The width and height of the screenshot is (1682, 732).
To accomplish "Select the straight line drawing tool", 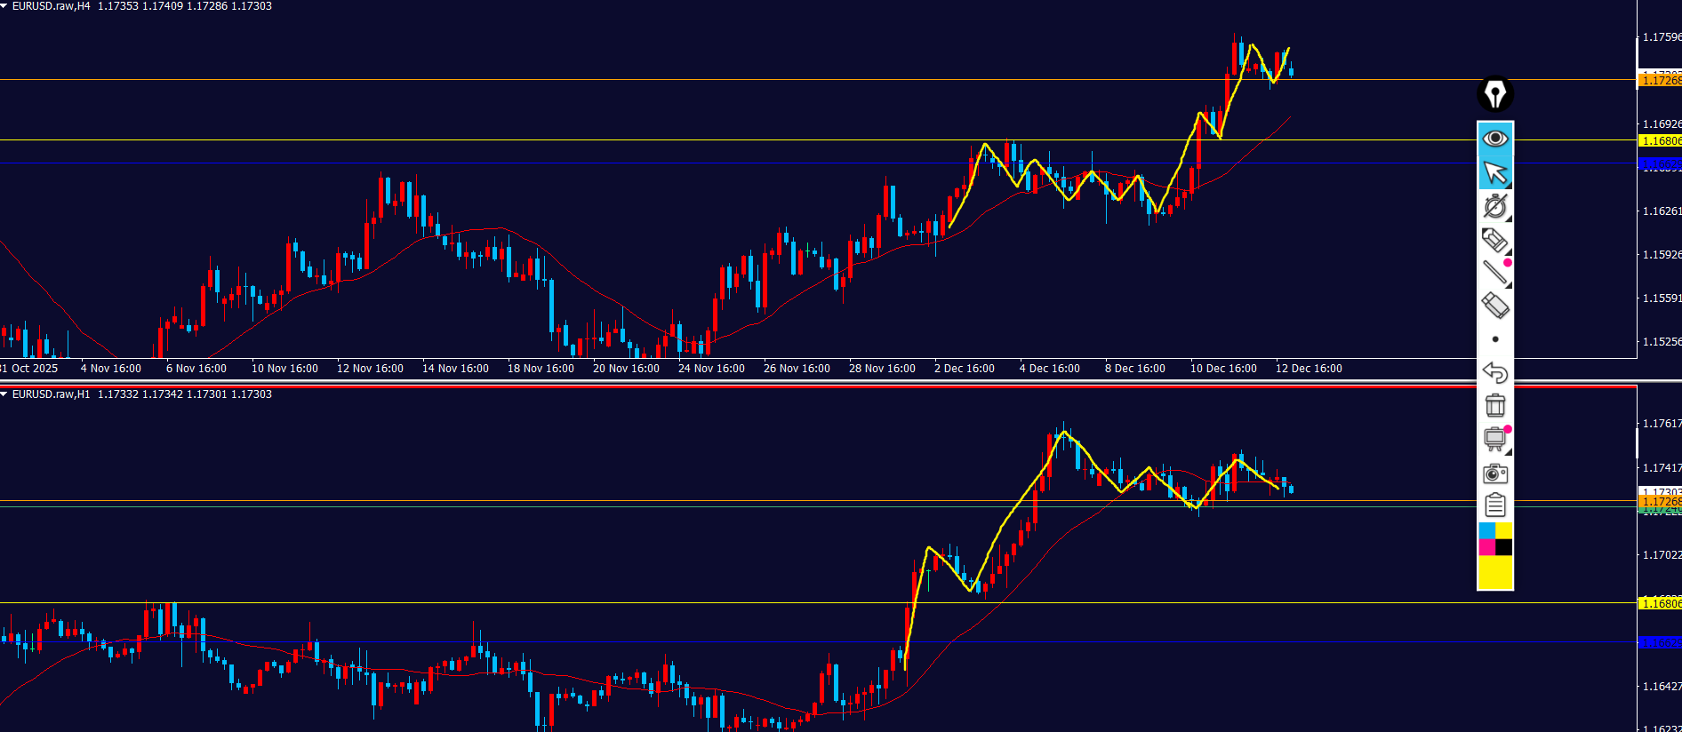I will 1495,273.
